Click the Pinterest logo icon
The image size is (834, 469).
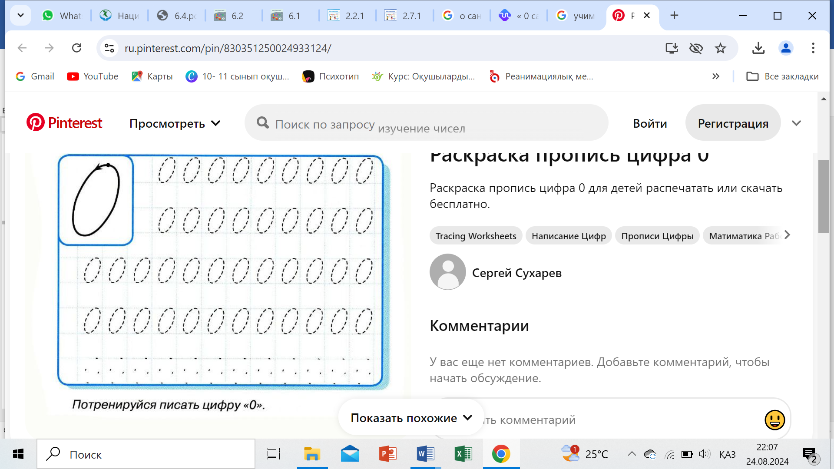(36, 123)
